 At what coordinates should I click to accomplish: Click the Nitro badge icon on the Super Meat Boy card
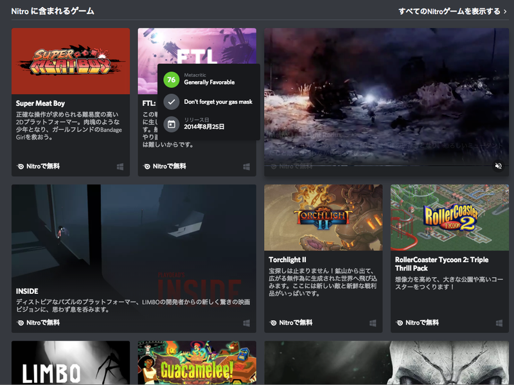19,166
